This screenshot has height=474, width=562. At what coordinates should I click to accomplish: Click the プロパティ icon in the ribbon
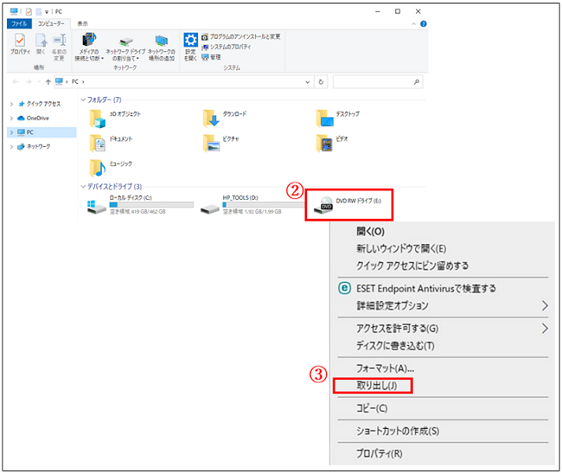tap(20, 42)
